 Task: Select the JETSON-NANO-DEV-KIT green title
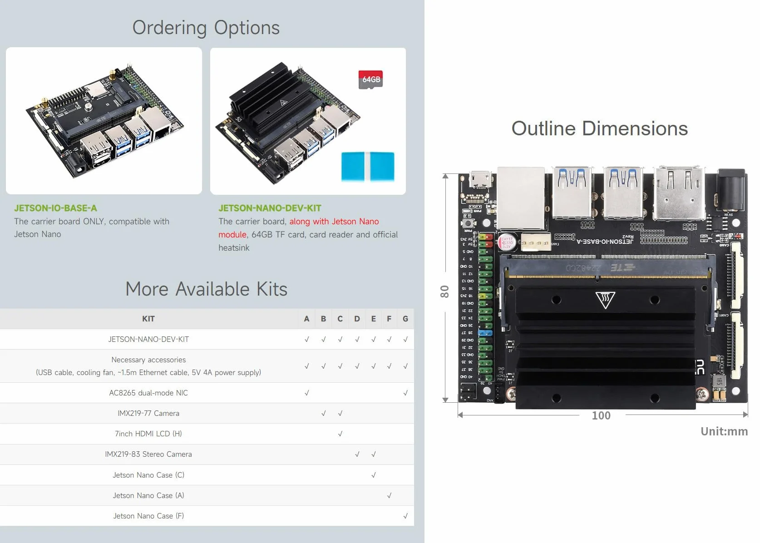[270, 208]
